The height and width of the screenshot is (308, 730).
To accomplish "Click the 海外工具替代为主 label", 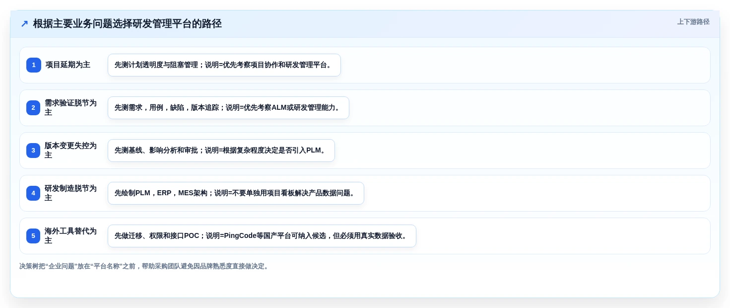I will pos(70,236).
